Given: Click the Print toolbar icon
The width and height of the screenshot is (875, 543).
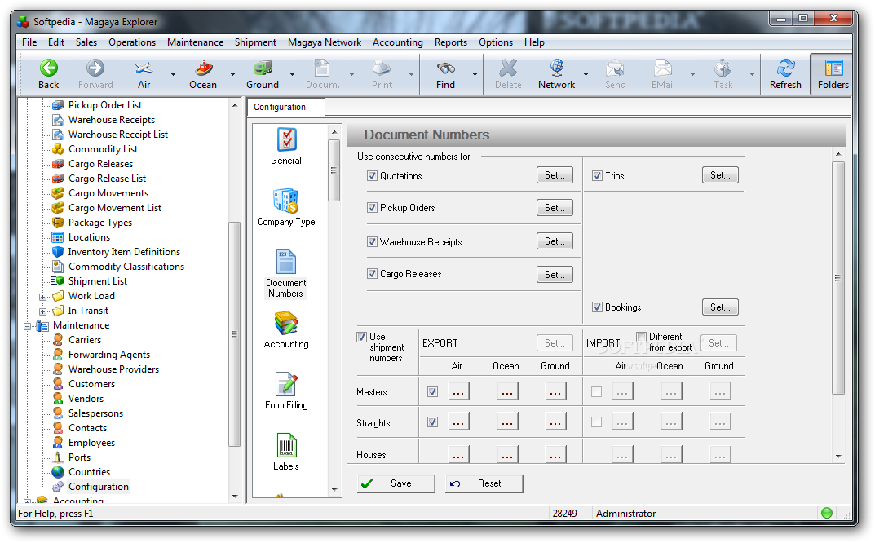Looking at the screenshot, I should 382,68.
